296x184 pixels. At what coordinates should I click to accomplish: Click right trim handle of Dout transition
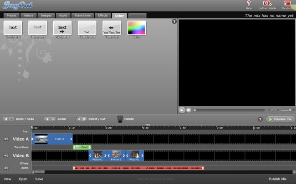[x=90, y=147]
